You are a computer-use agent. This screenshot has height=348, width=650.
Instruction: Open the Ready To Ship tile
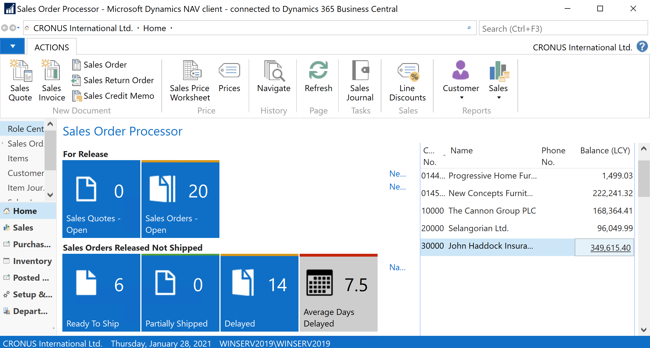pos(101,293)
